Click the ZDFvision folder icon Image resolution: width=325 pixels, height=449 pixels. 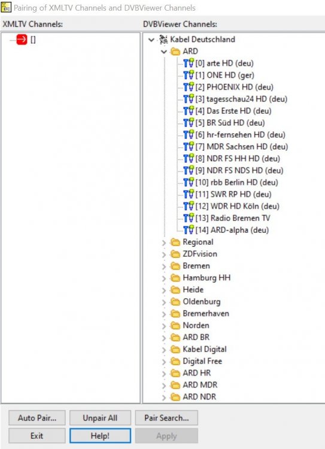pos(175,254)
